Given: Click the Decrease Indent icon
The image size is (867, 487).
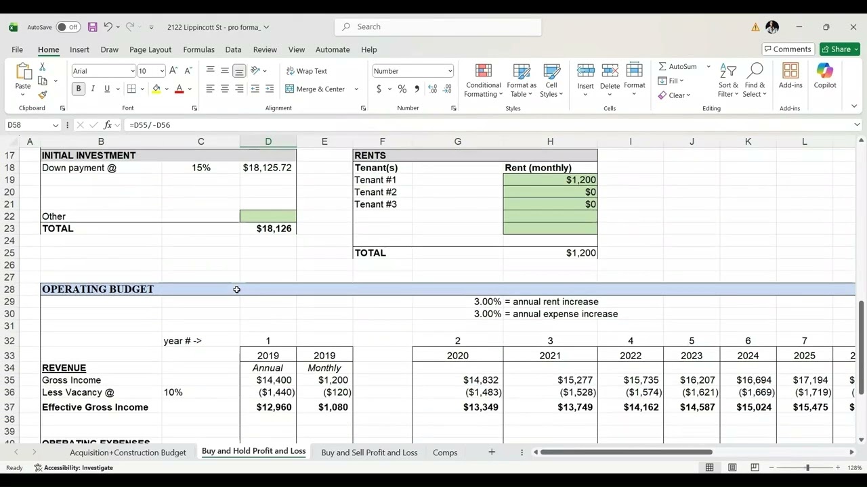Looking at the screenshot, I should point(255,89).
